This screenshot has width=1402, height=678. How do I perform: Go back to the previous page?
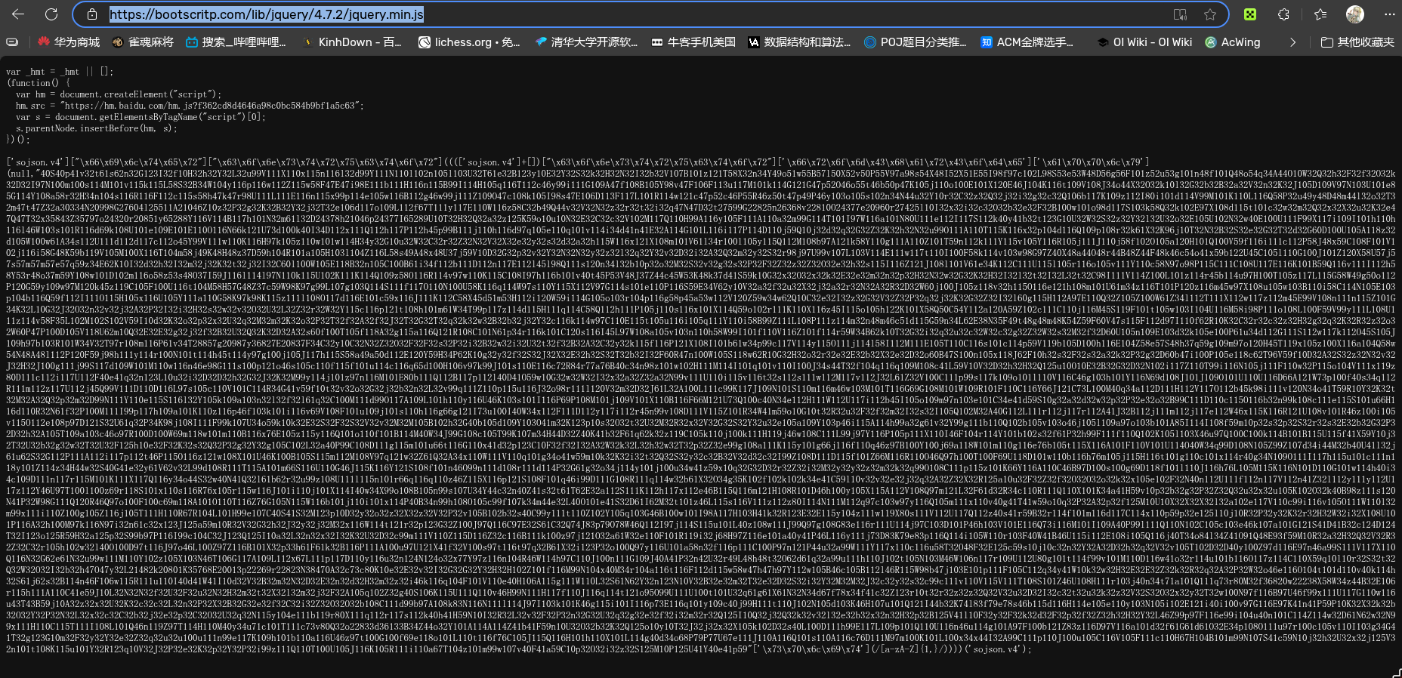[18, 14]
